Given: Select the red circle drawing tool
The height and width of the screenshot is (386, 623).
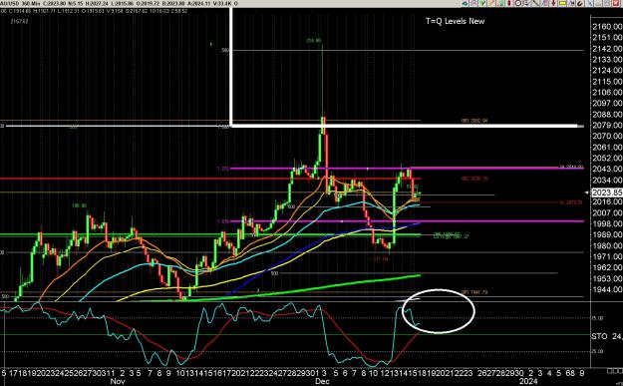Looking at the screenshot, I should (x=518, y=3).
